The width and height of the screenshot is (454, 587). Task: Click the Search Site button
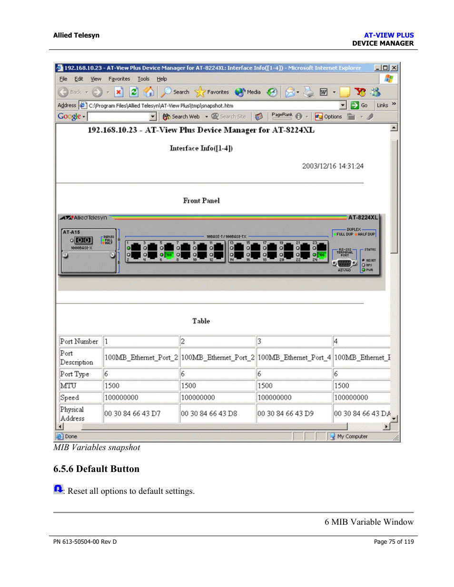point(229,116)
